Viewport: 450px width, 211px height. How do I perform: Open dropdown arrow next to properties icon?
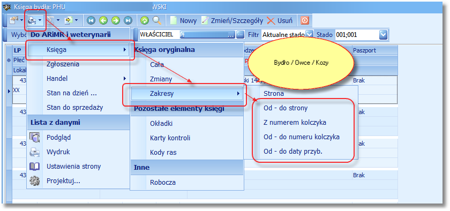(21, 20)
